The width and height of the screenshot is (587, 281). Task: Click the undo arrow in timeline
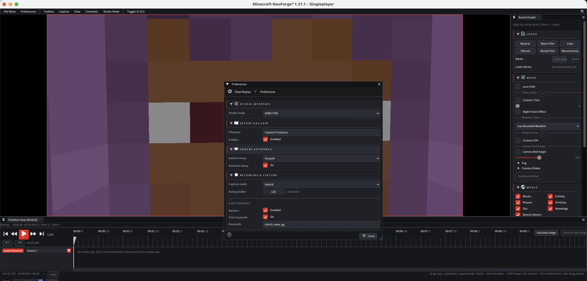click(7, 243)
